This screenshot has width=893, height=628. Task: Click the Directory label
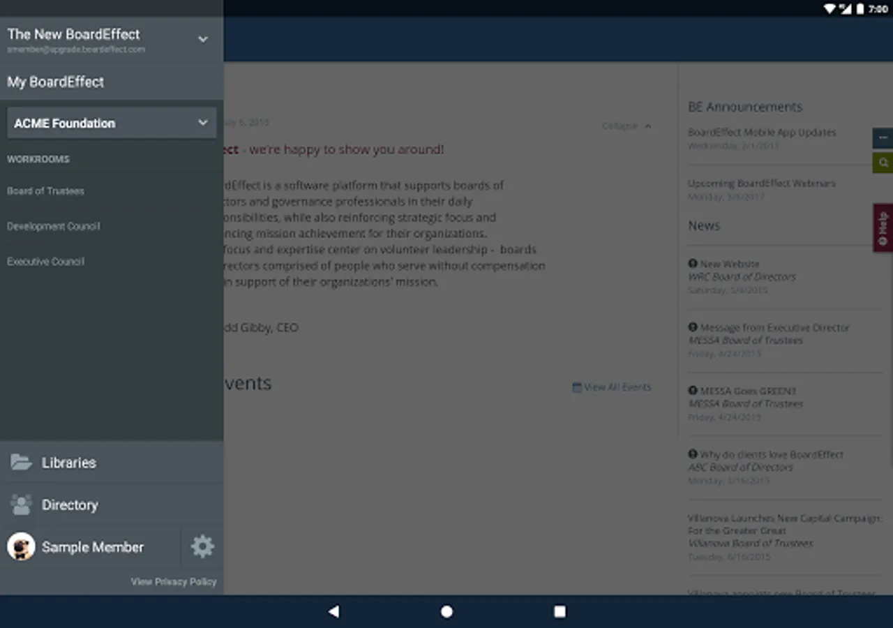[x=70, y=504]
